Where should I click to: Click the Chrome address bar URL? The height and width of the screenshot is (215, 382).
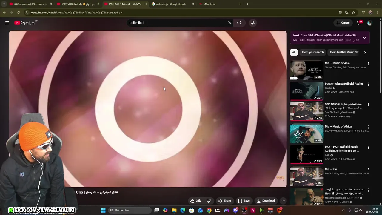[77, 13]
